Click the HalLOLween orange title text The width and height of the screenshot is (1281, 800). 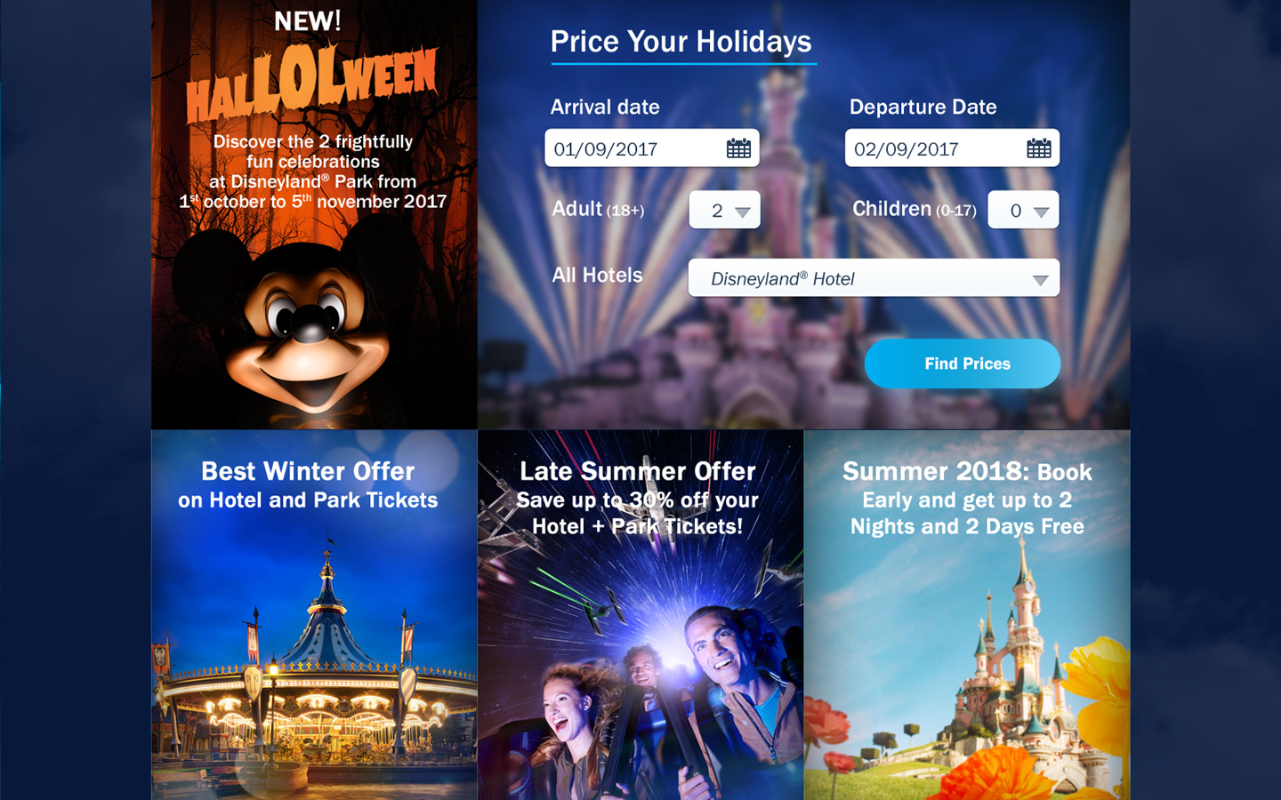(311, 84)
